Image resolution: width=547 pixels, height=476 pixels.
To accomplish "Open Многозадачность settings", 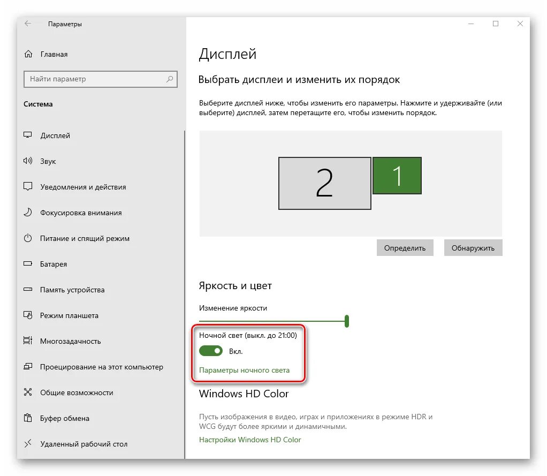I will (71, 341).
